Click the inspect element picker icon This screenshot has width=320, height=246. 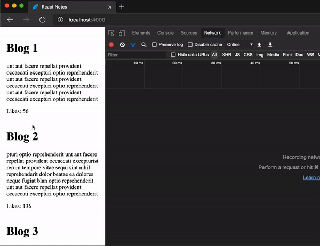[x=111, y=33]
